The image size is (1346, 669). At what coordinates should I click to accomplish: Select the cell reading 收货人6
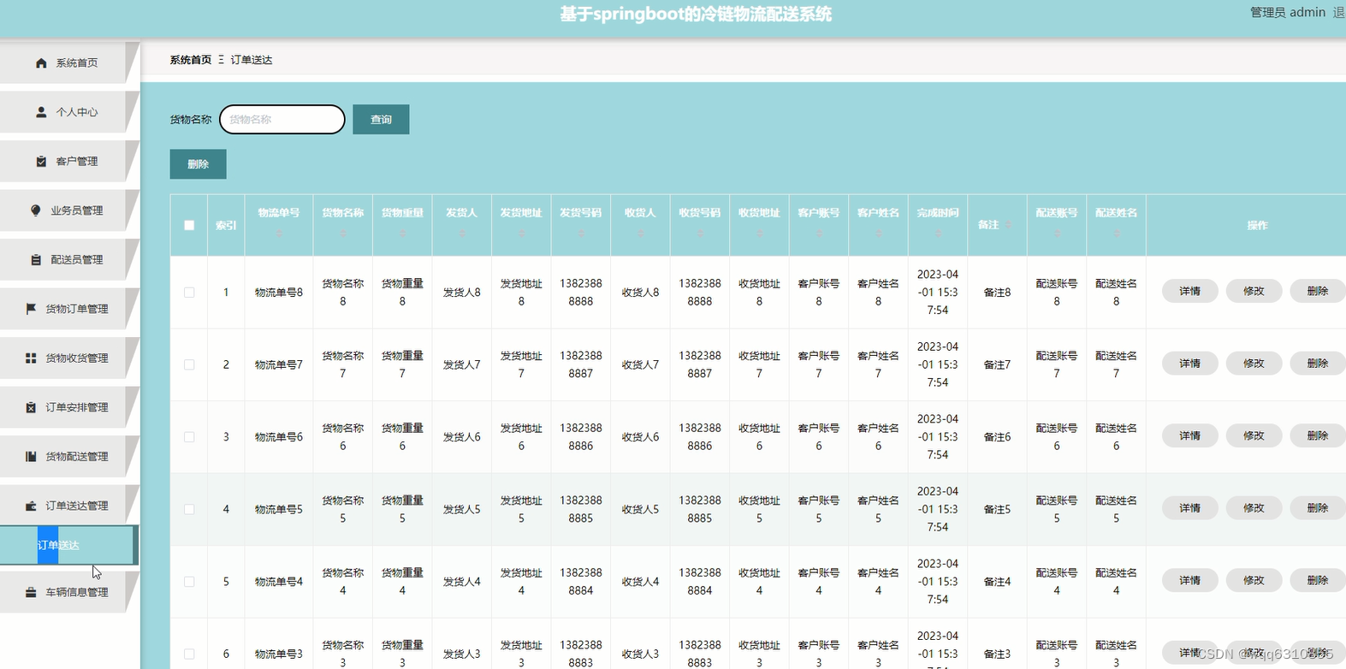640,437
